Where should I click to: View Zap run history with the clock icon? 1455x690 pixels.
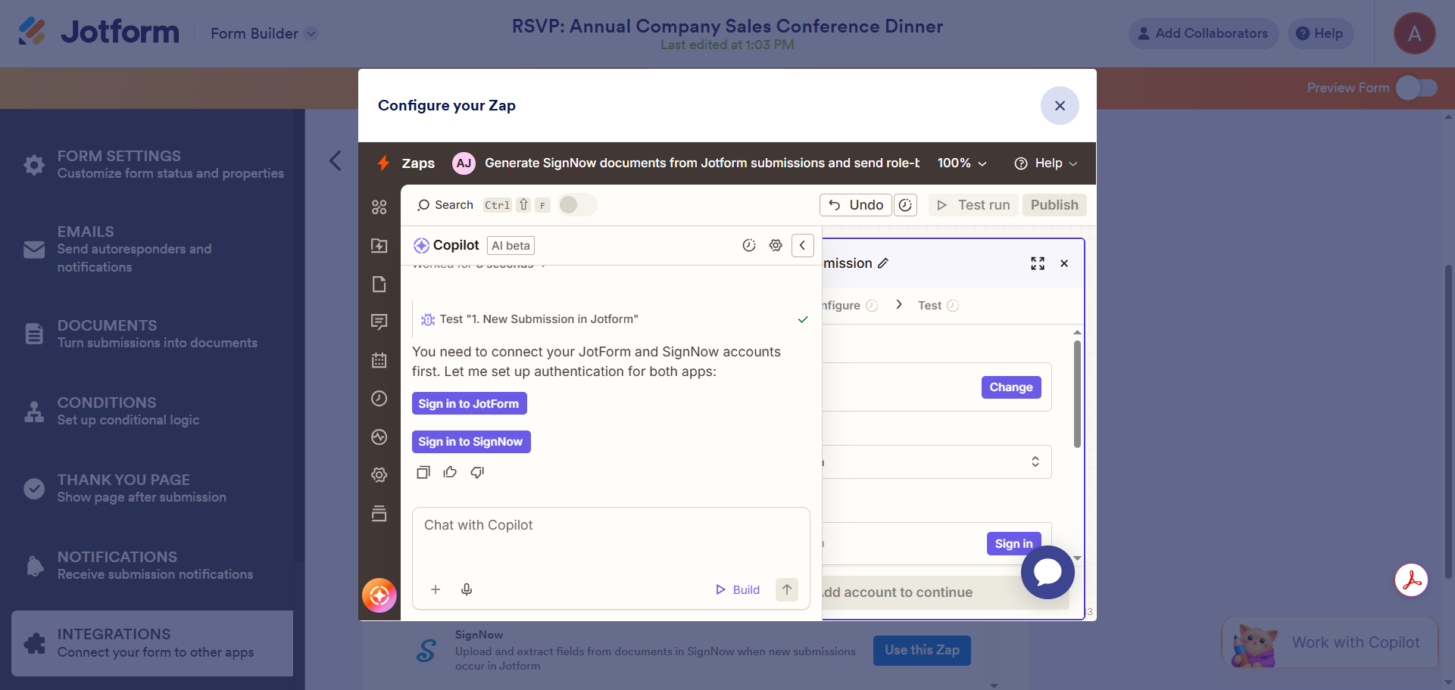coord(379,399)
